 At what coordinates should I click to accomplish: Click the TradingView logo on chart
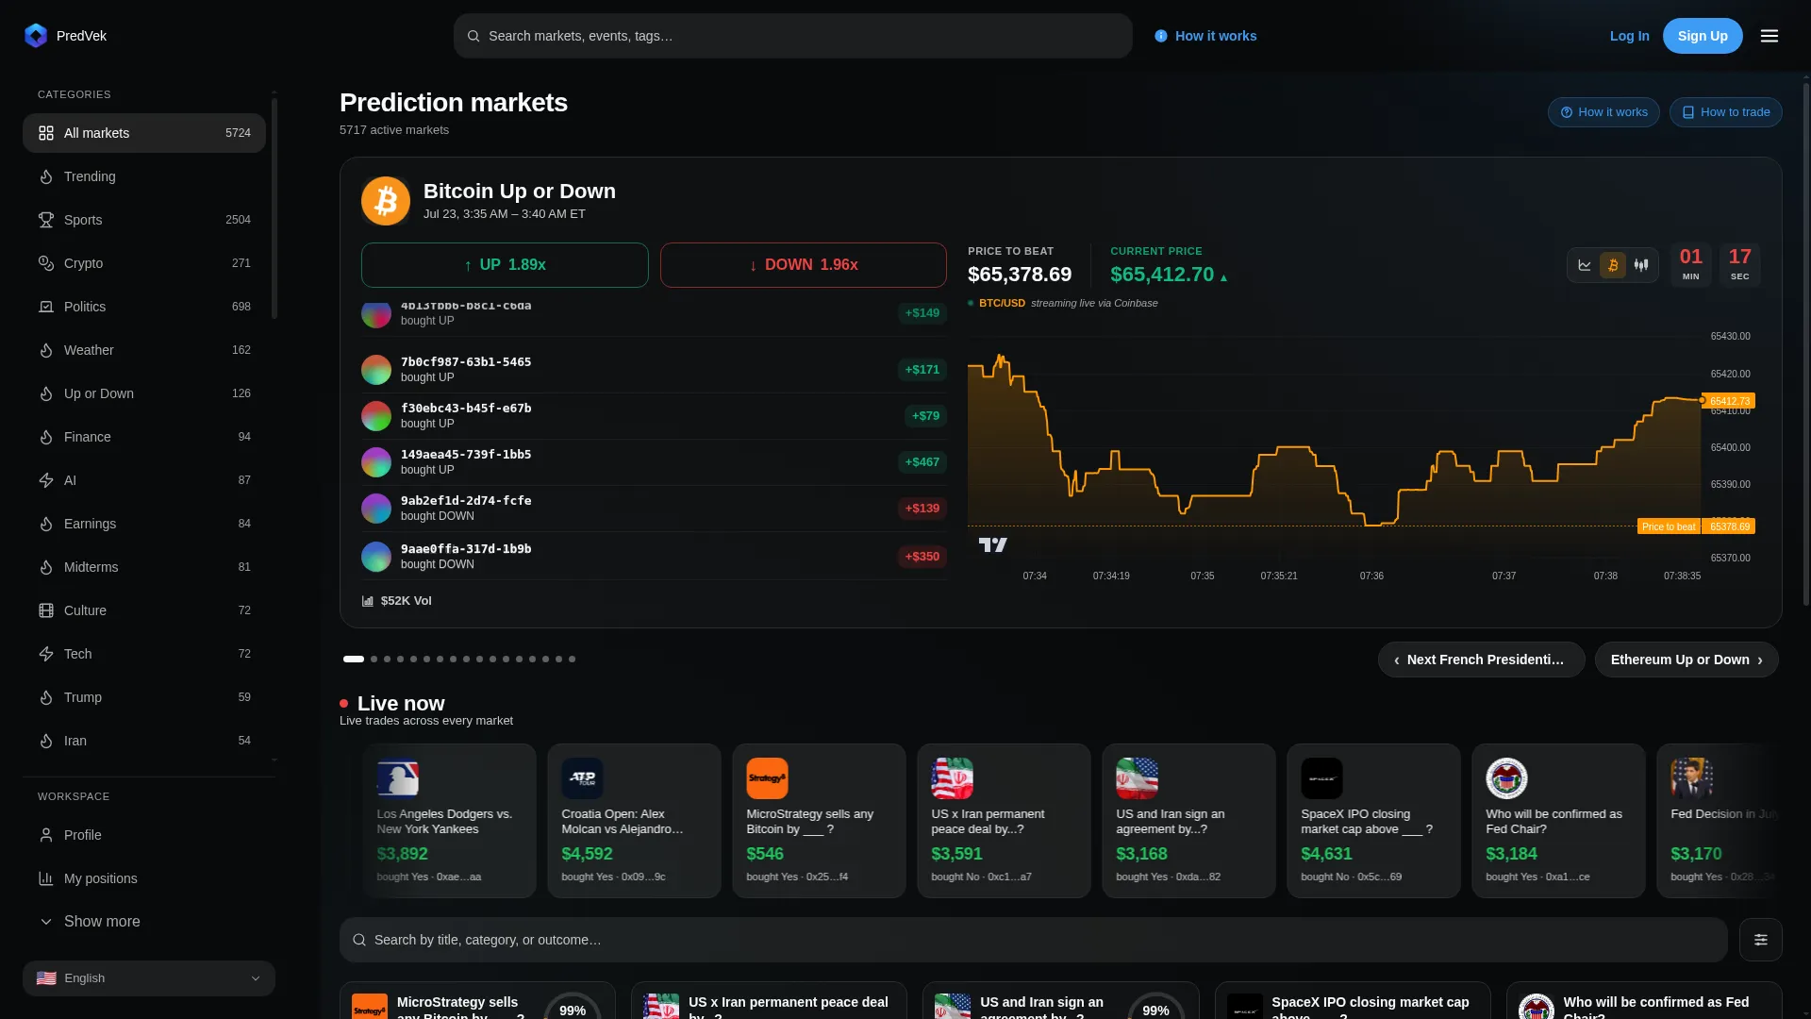pos(992,544)
